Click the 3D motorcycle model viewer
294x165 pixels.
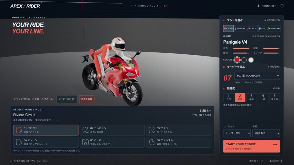pyautogui.click(x=113, y=71)
